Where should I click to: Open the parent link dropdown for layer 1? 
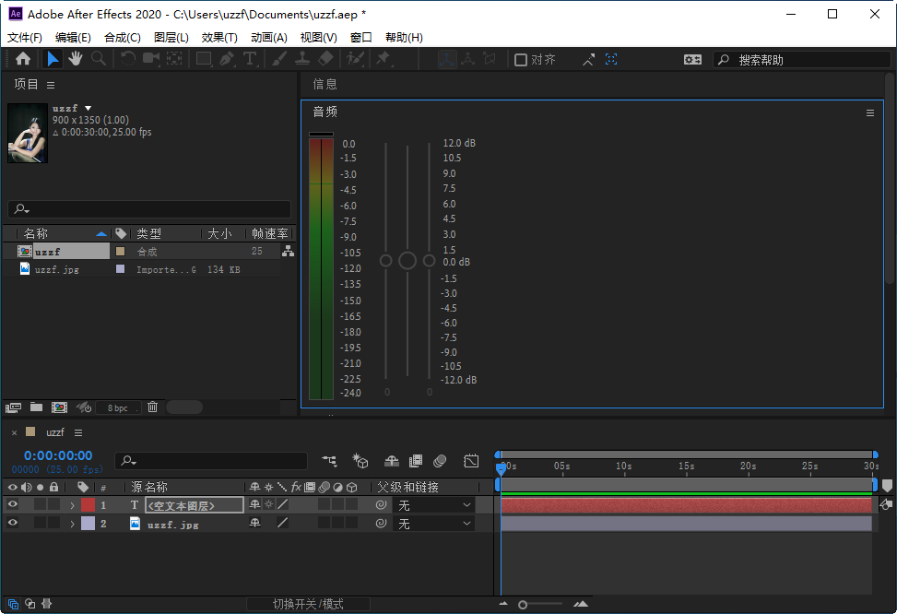(433, 504)
